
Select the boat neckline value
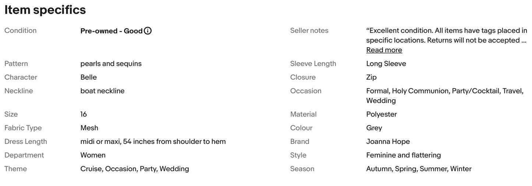click(102, 91)
